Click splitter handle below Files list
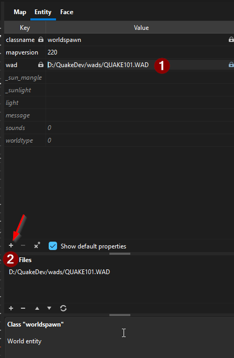234x358 pixels. click(x=120, y=315)
